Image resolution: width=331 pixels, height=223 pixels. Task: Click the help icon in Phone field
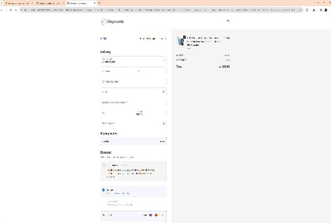click(x=164, y=123)
